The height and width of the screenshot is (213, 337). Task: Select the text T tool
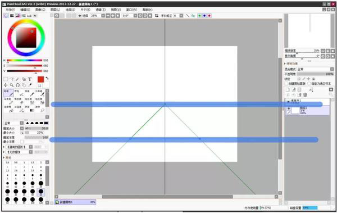pos(30,79)
